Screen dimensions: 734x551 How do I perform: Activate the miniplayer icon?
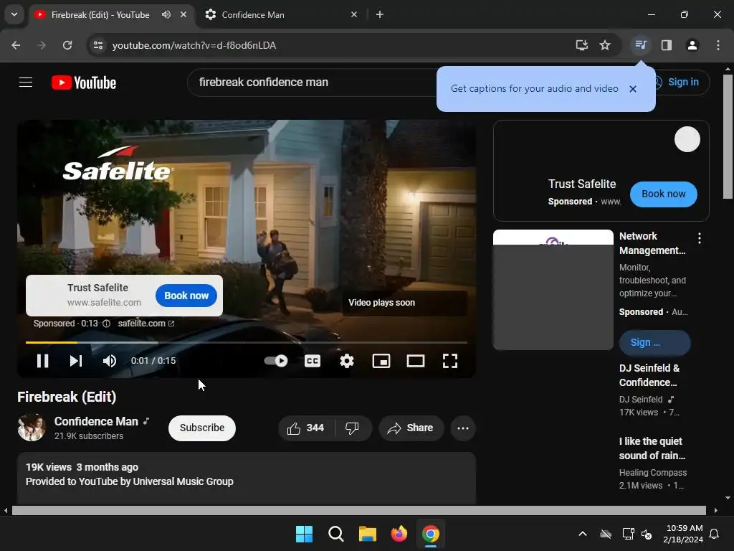[x=381, y=361]
